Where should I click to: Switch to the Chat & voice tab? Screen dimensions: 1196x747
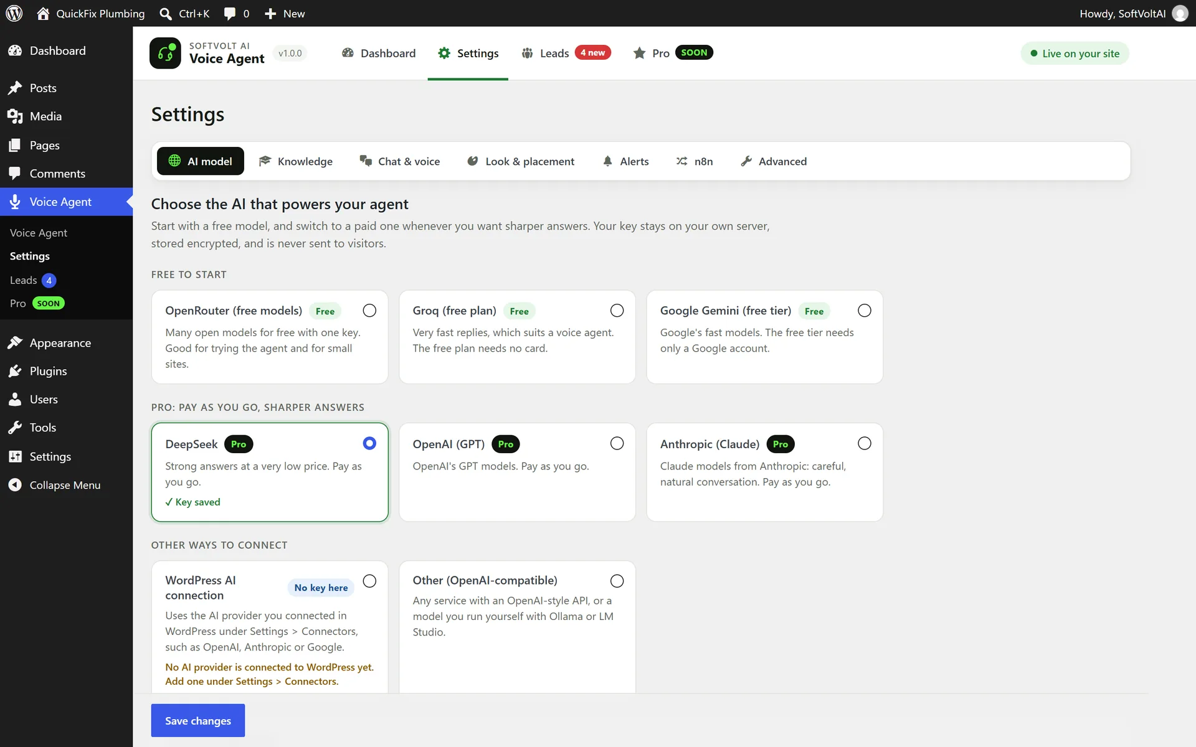point(400,161)
